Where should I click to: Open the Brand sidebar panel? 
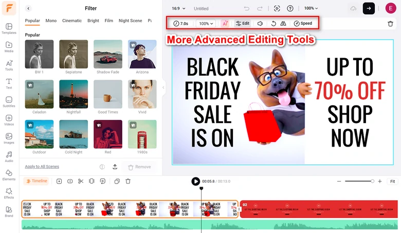coord(9,212)
